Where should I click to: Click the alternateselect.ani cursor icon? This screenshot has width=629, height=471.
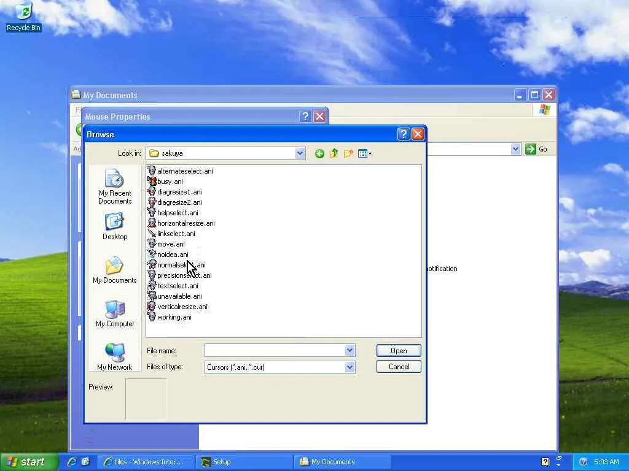(152, 171)
